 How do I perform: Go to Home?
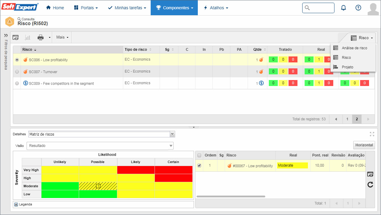click(55, 8)
